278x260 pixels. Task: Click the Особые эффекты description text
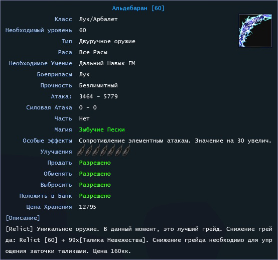point(175,141)
